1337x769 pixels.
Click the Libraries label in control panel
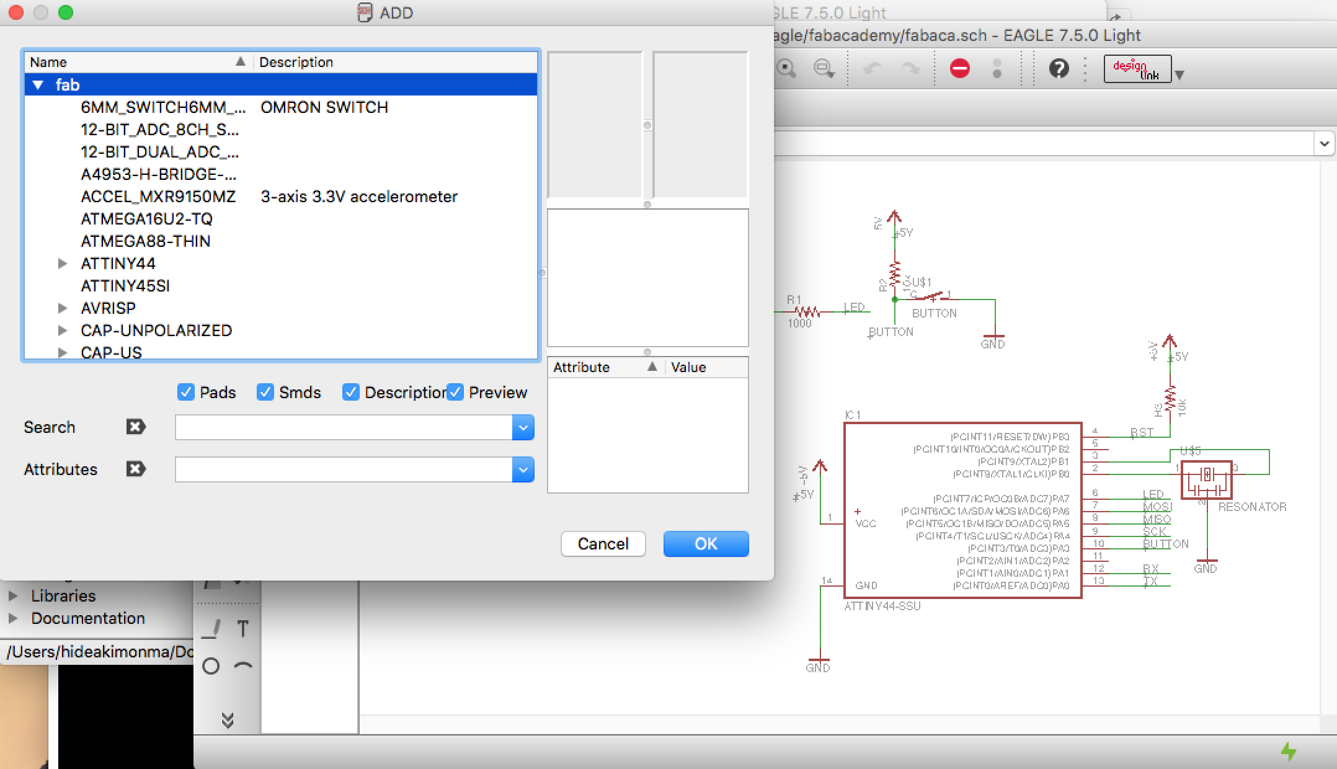[x=63, y=596]
